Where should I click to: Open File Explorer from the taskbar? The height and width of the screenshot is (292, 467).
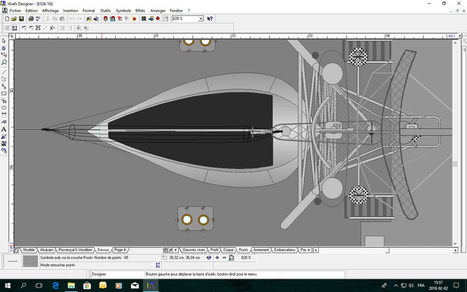coord(71,286)
